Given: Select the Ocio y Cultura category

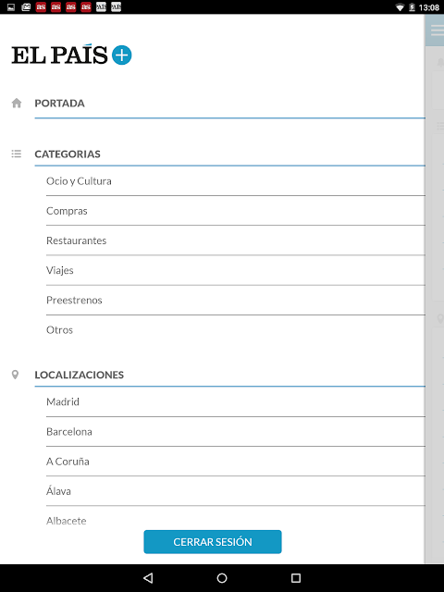Looking at the screenshot, I should coord(236,181).
